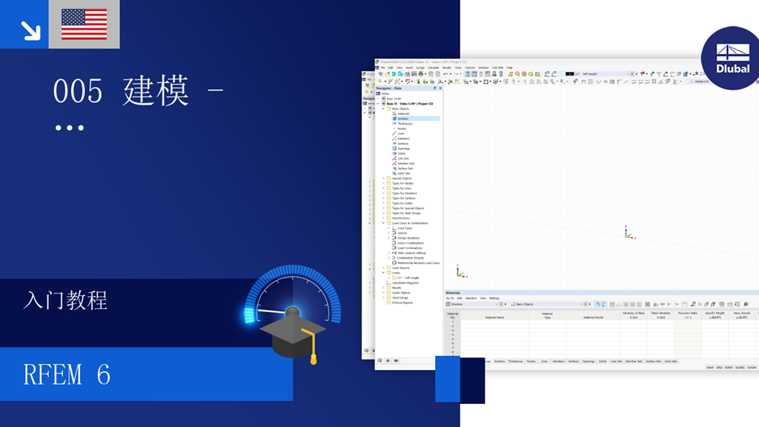The image size is (759, 427).
Task: Collapse the Load Cases & Combinations folder
Action: (383, 223)
